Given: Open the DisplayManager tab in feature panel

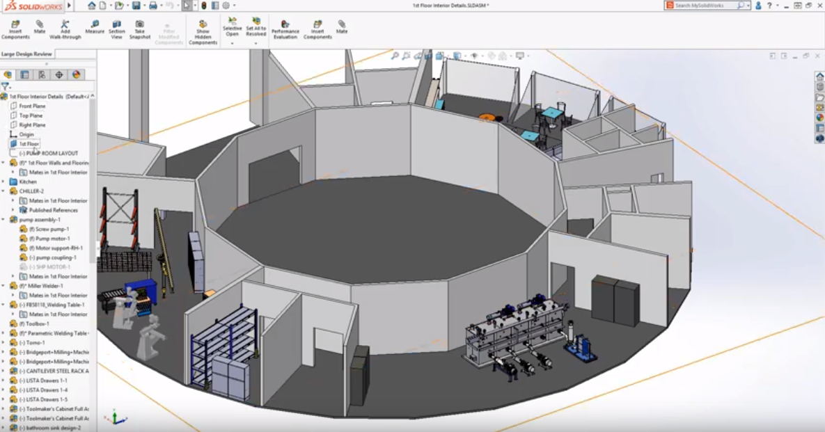Looking at the screenshot, I should (x=76, y=74).
